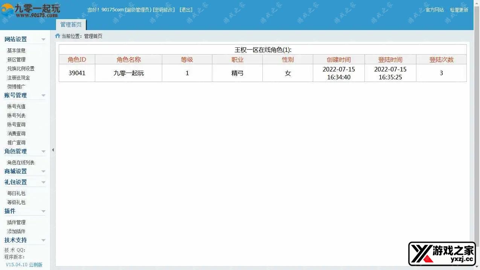This screenshot has height=270, width=480.
Task: Open 账号充值 page
Action: (17, 106)
